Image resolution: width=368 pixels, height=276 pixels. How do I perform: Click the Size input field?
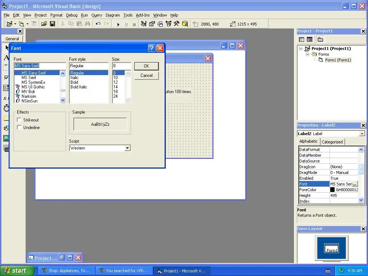pyautogui.click(x=121, y=66)
